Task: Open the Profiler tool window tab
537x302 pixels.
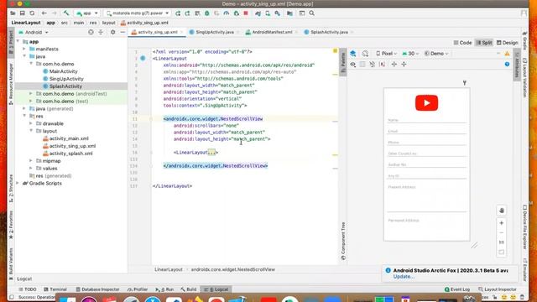Action: click(138, 289)
